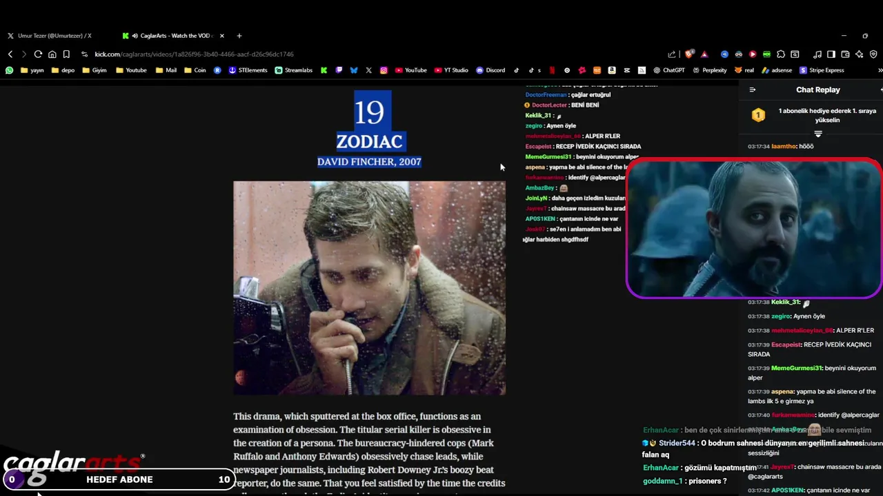Collapse the Chat Replay panel
The image size is (883, 496).
[x=753, y=90]
